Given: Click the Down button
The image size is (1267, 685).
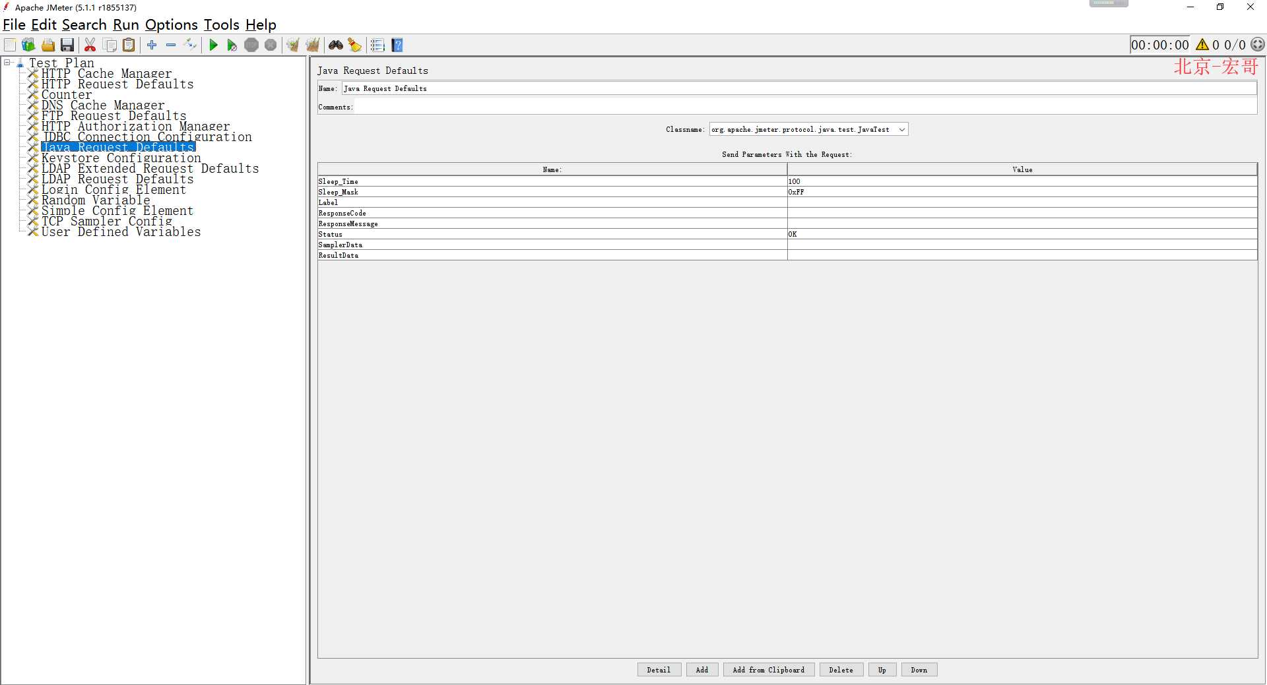Looking at the screenshot, I should [x=919, y=670].
